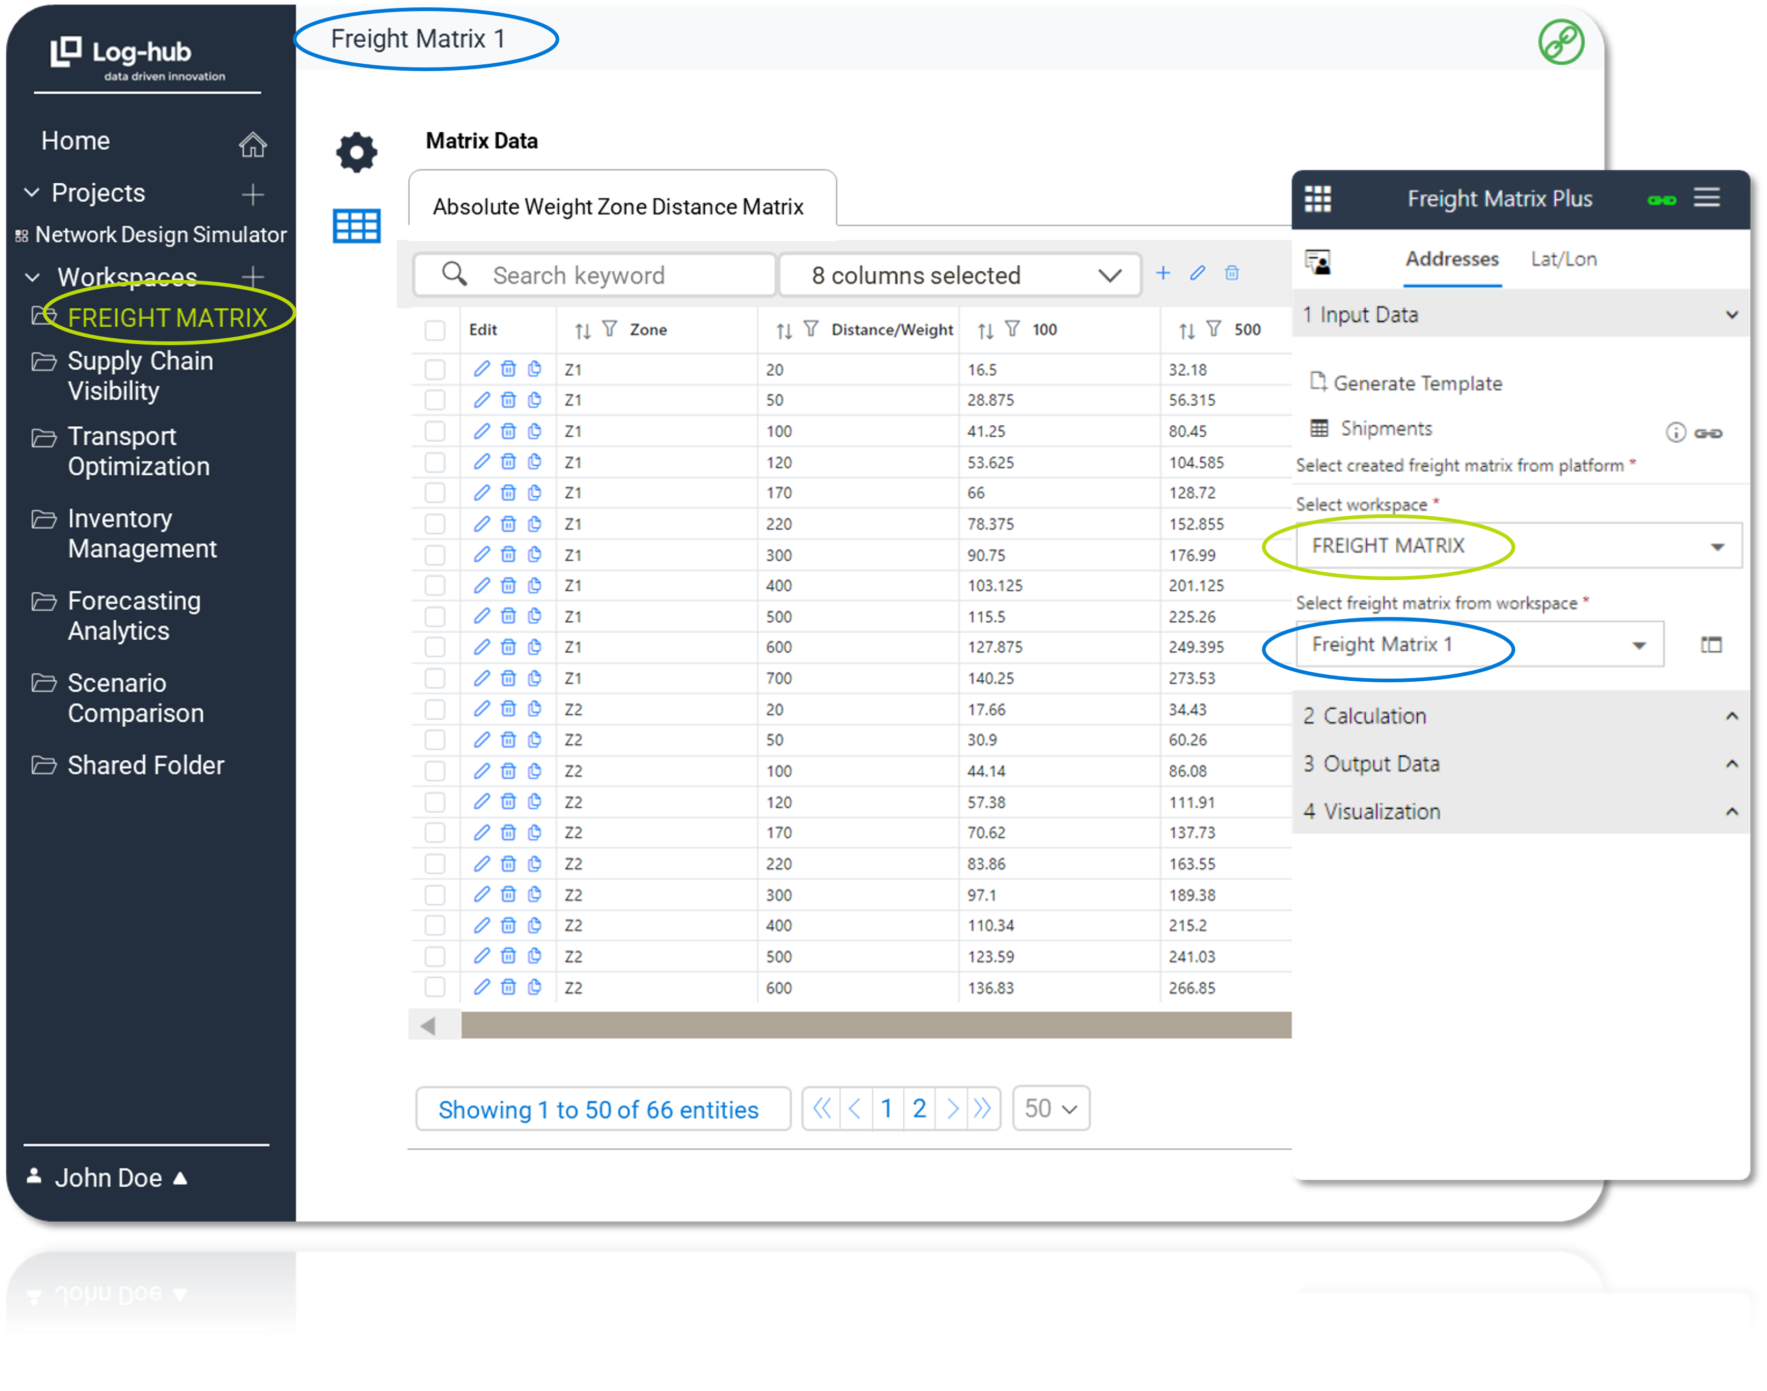Click the settings gear icon
The height and width of the screenshot is (1391, 1767).
[x=357, y=152]
